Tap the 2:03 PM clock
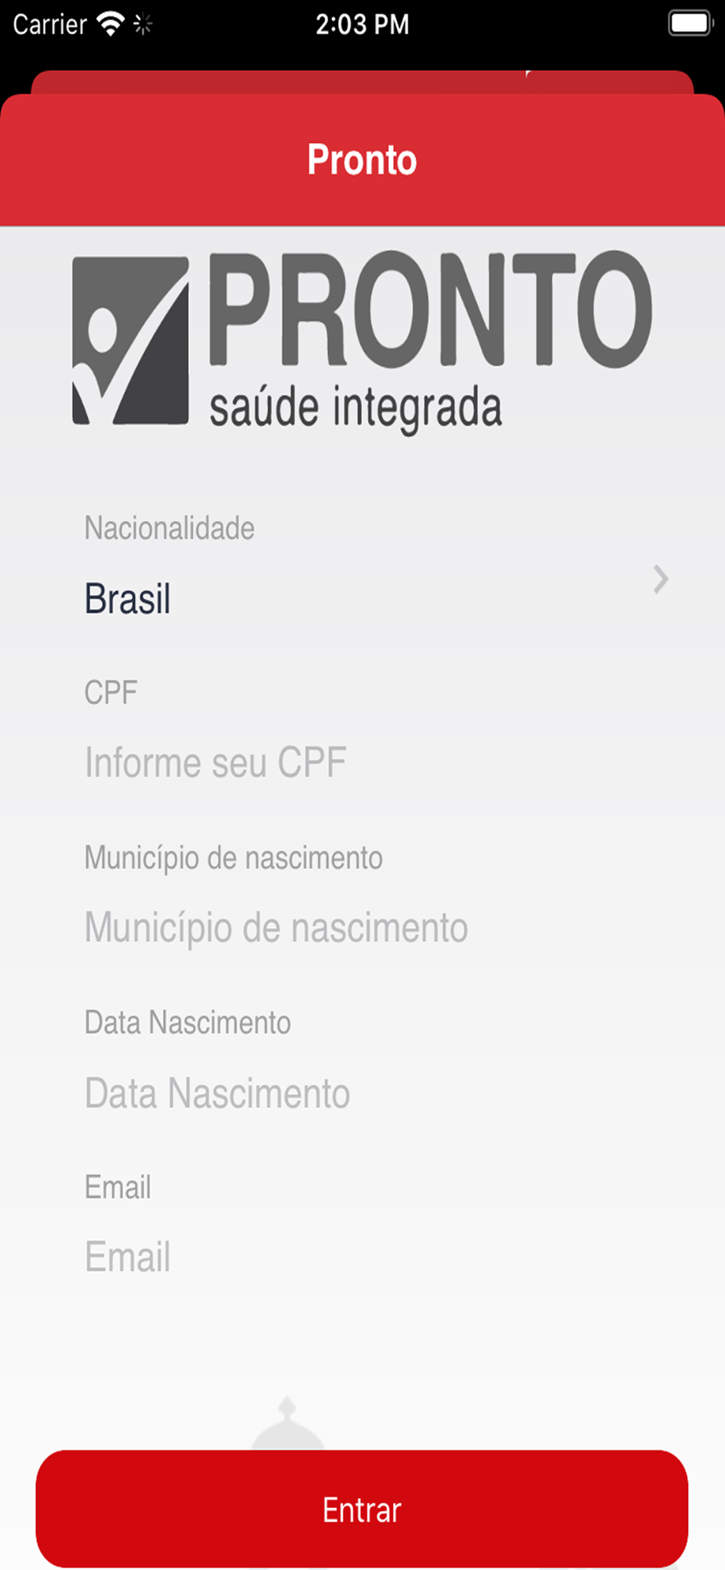 click(362, 24)
